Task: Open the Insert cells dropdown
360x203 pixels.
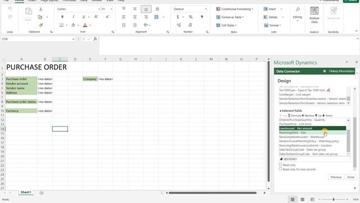Action: click(x=281, y=9)
